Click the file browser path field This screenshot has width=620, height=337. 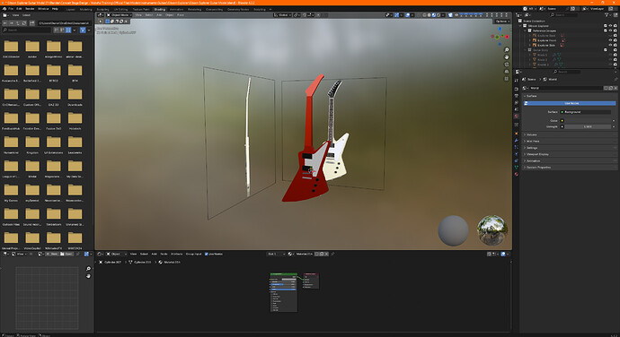click(x=65, y=23)
